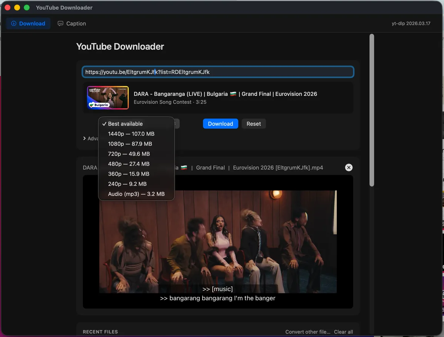The height and width of the screenshot is (337, 444).
Task: Pick 240p — 9.2 MB option
Action: point(136,184)
